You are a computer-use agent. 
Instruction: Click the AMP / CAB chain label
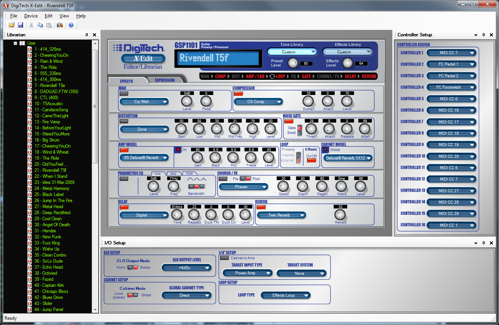[x=255, y=76]
